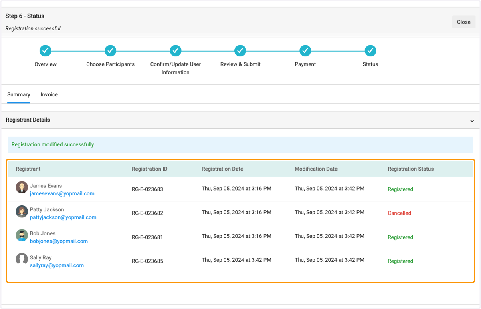Image resolution: width=481 pixels, height=309 pixels.
Task: Click the Review & Submit step label
Action: point(240,64)
